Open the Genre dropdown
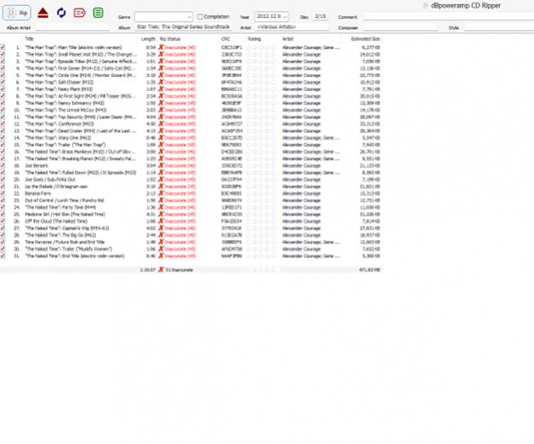Viewport: 534px width, 444px height. coord(189,16)
